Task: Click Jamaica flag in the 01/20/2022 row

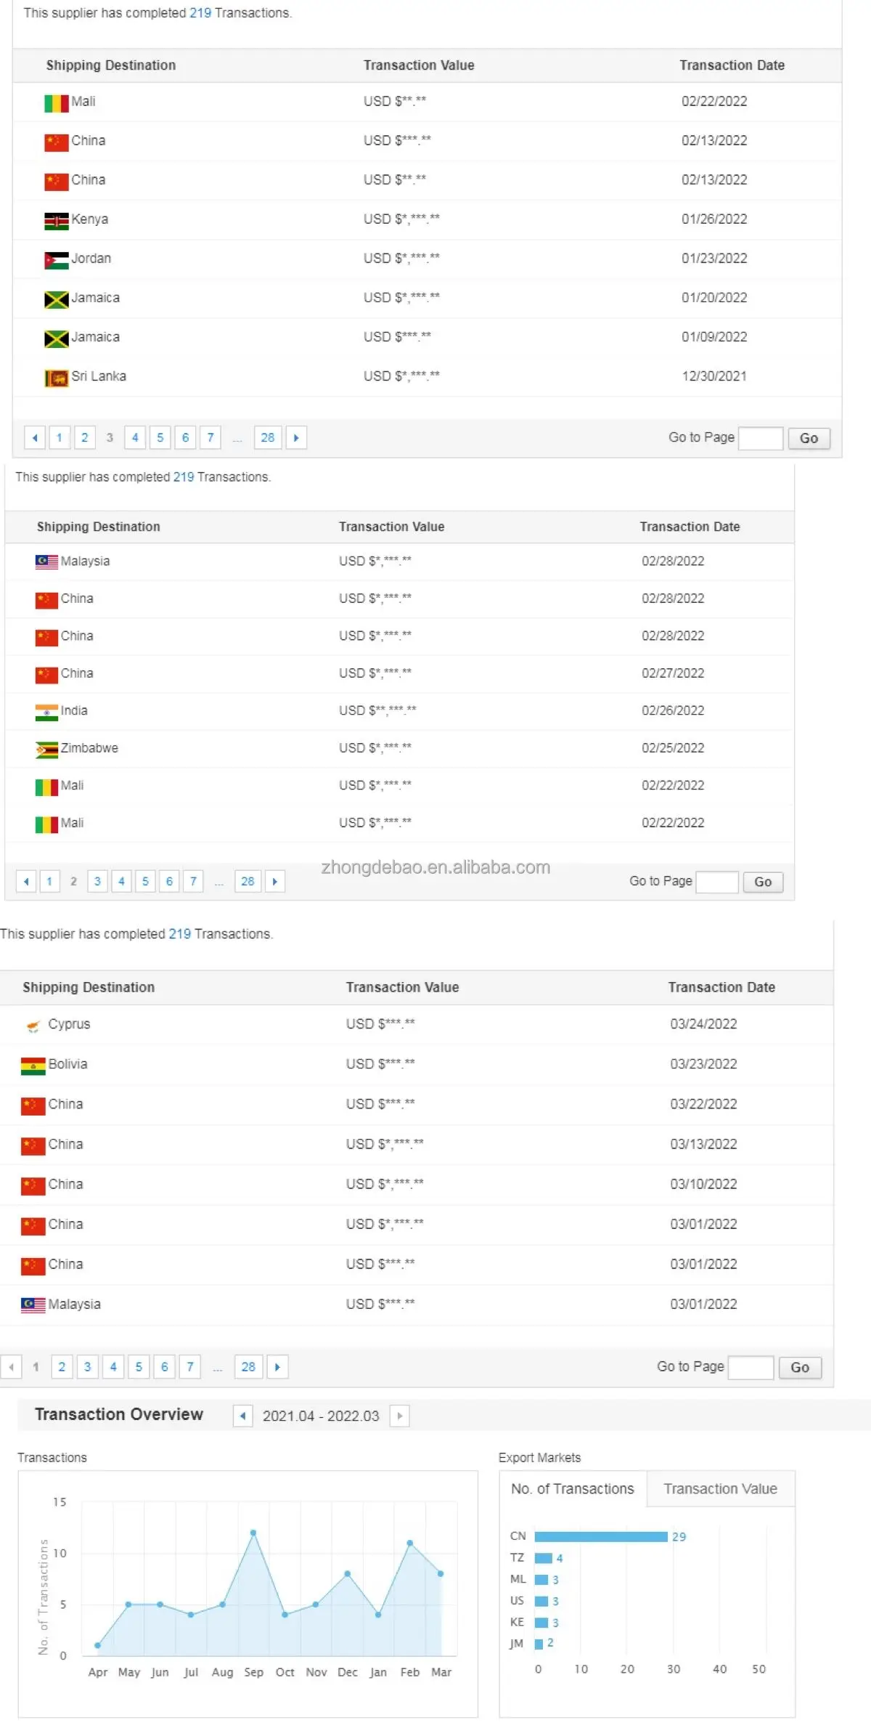Action: pyautogui.click(x=56, y=299)
